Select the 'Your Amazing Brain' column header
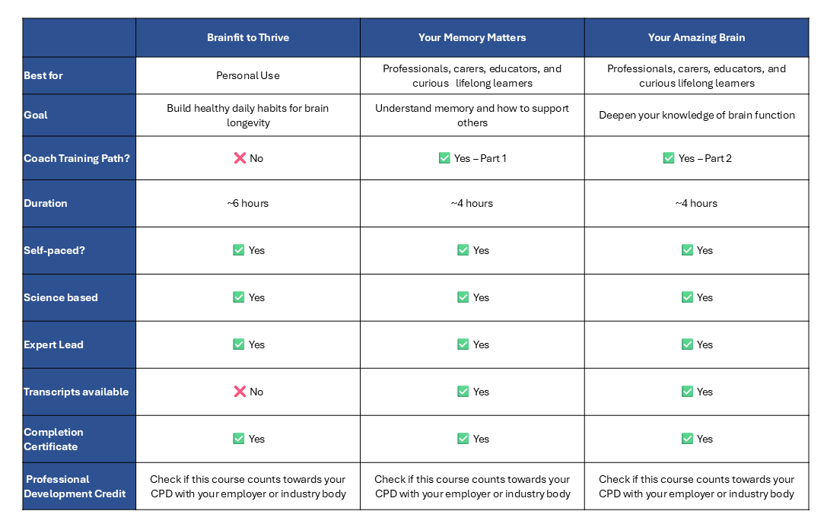Viewport: 827px width, 530px height. click(696, 37)
